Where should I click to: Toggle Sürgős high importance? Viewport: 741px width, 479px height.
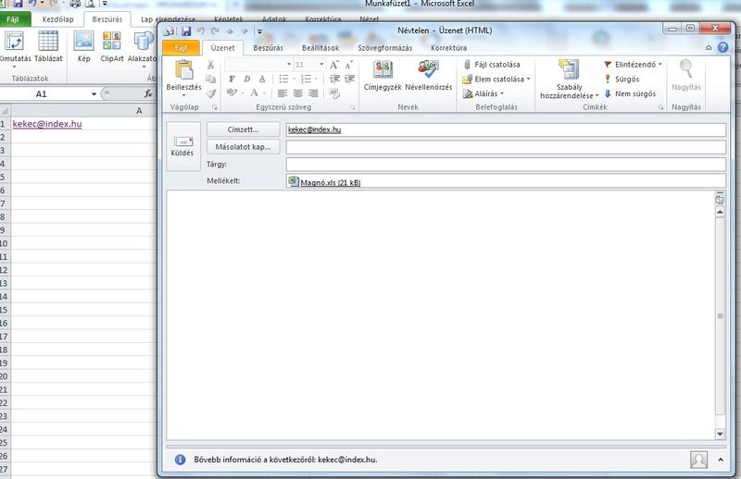[622, 80]
